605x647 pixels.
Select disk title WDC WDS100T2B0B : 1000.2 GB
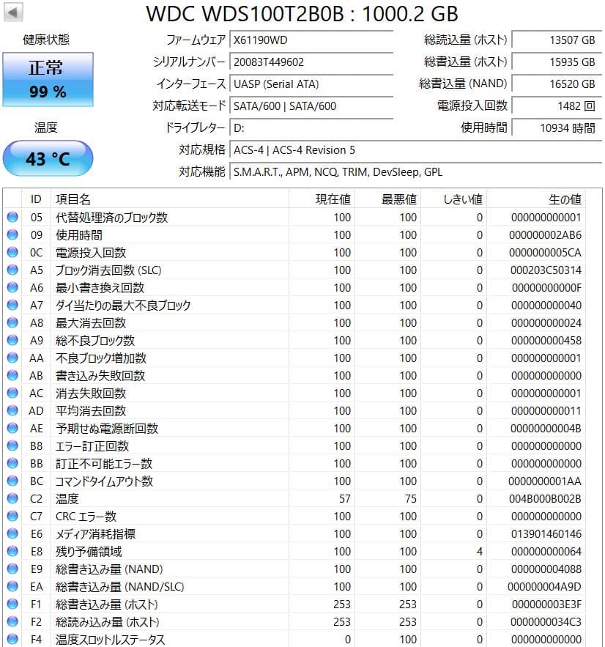pos(302,14)
